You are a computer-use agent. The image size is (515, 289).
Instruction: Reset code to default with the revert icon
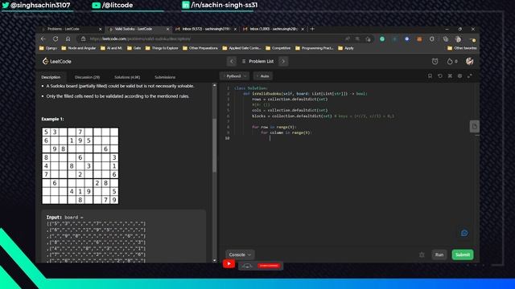(440, 76)
